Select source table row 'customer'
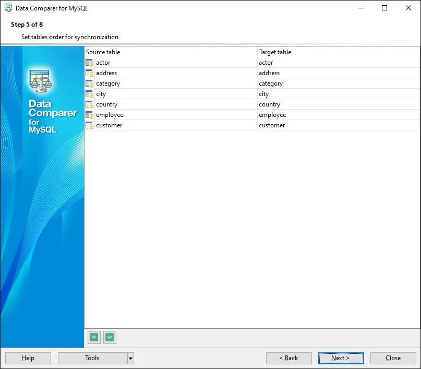 coord(176,125)
